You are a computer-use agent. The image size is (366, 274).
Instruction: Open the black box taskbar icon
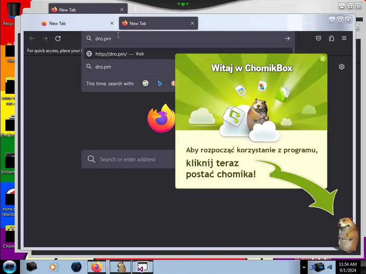click(31, 267)
